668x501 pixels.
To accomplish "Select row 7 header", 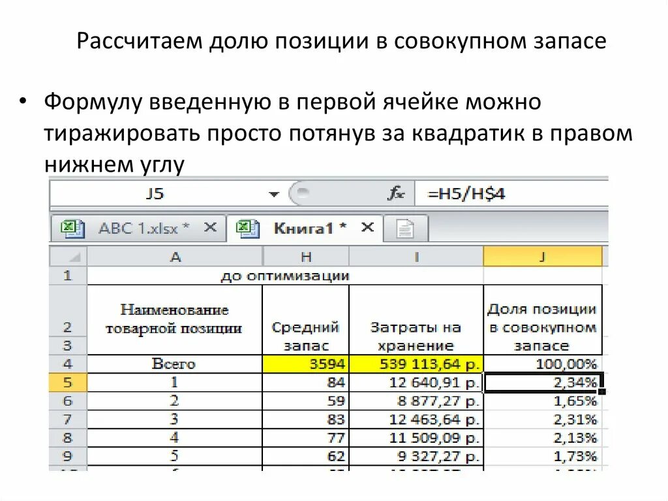I will 68,419.
